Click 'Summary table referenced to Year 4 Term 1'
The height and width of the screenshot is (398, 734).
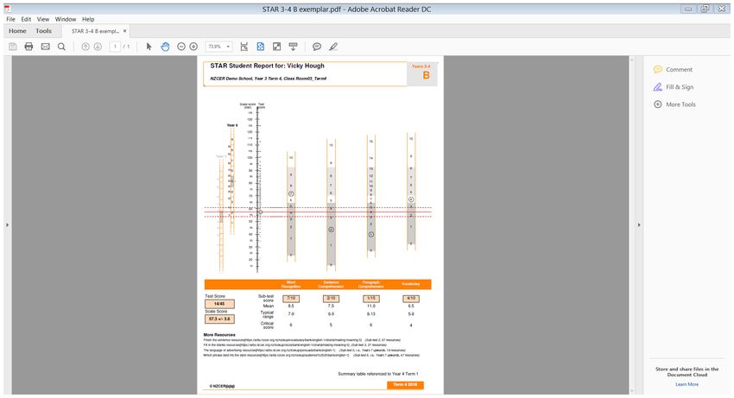377,374
